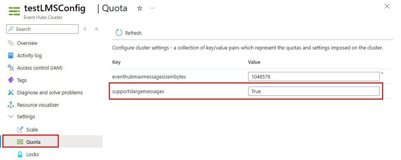401x160 pixels.
Task: Expand or collapse all sidebar groups
Action: tap(85, 29)
